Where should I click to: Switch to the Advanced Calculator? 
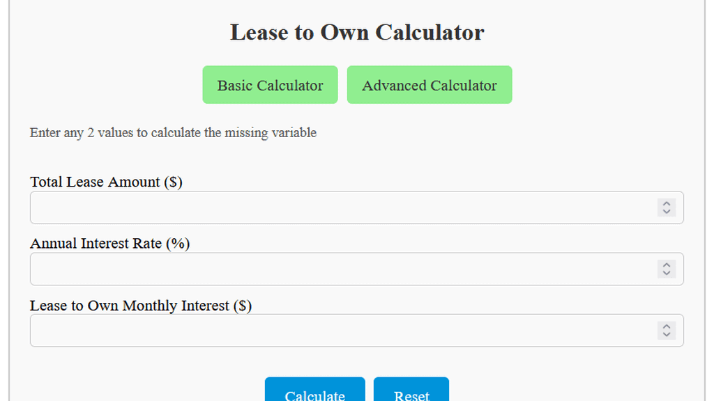[x=430, y=84]
